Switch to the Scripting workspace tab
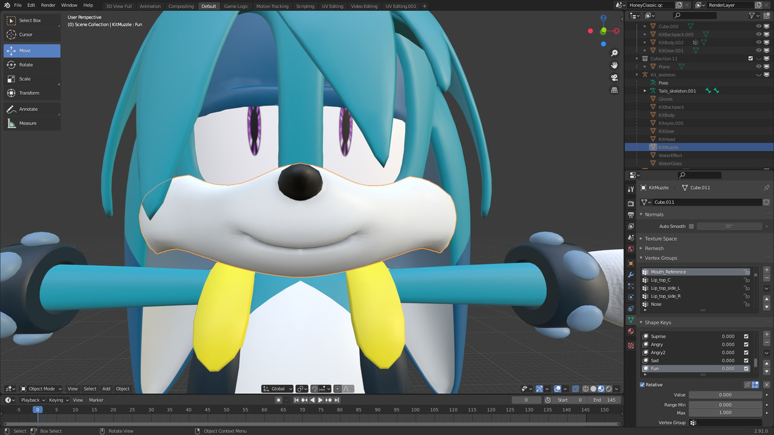 [x=305, y=6]
